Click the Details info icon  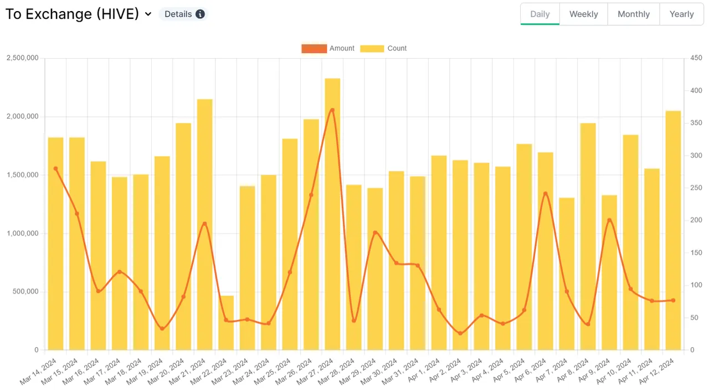(x=200, y=14)
